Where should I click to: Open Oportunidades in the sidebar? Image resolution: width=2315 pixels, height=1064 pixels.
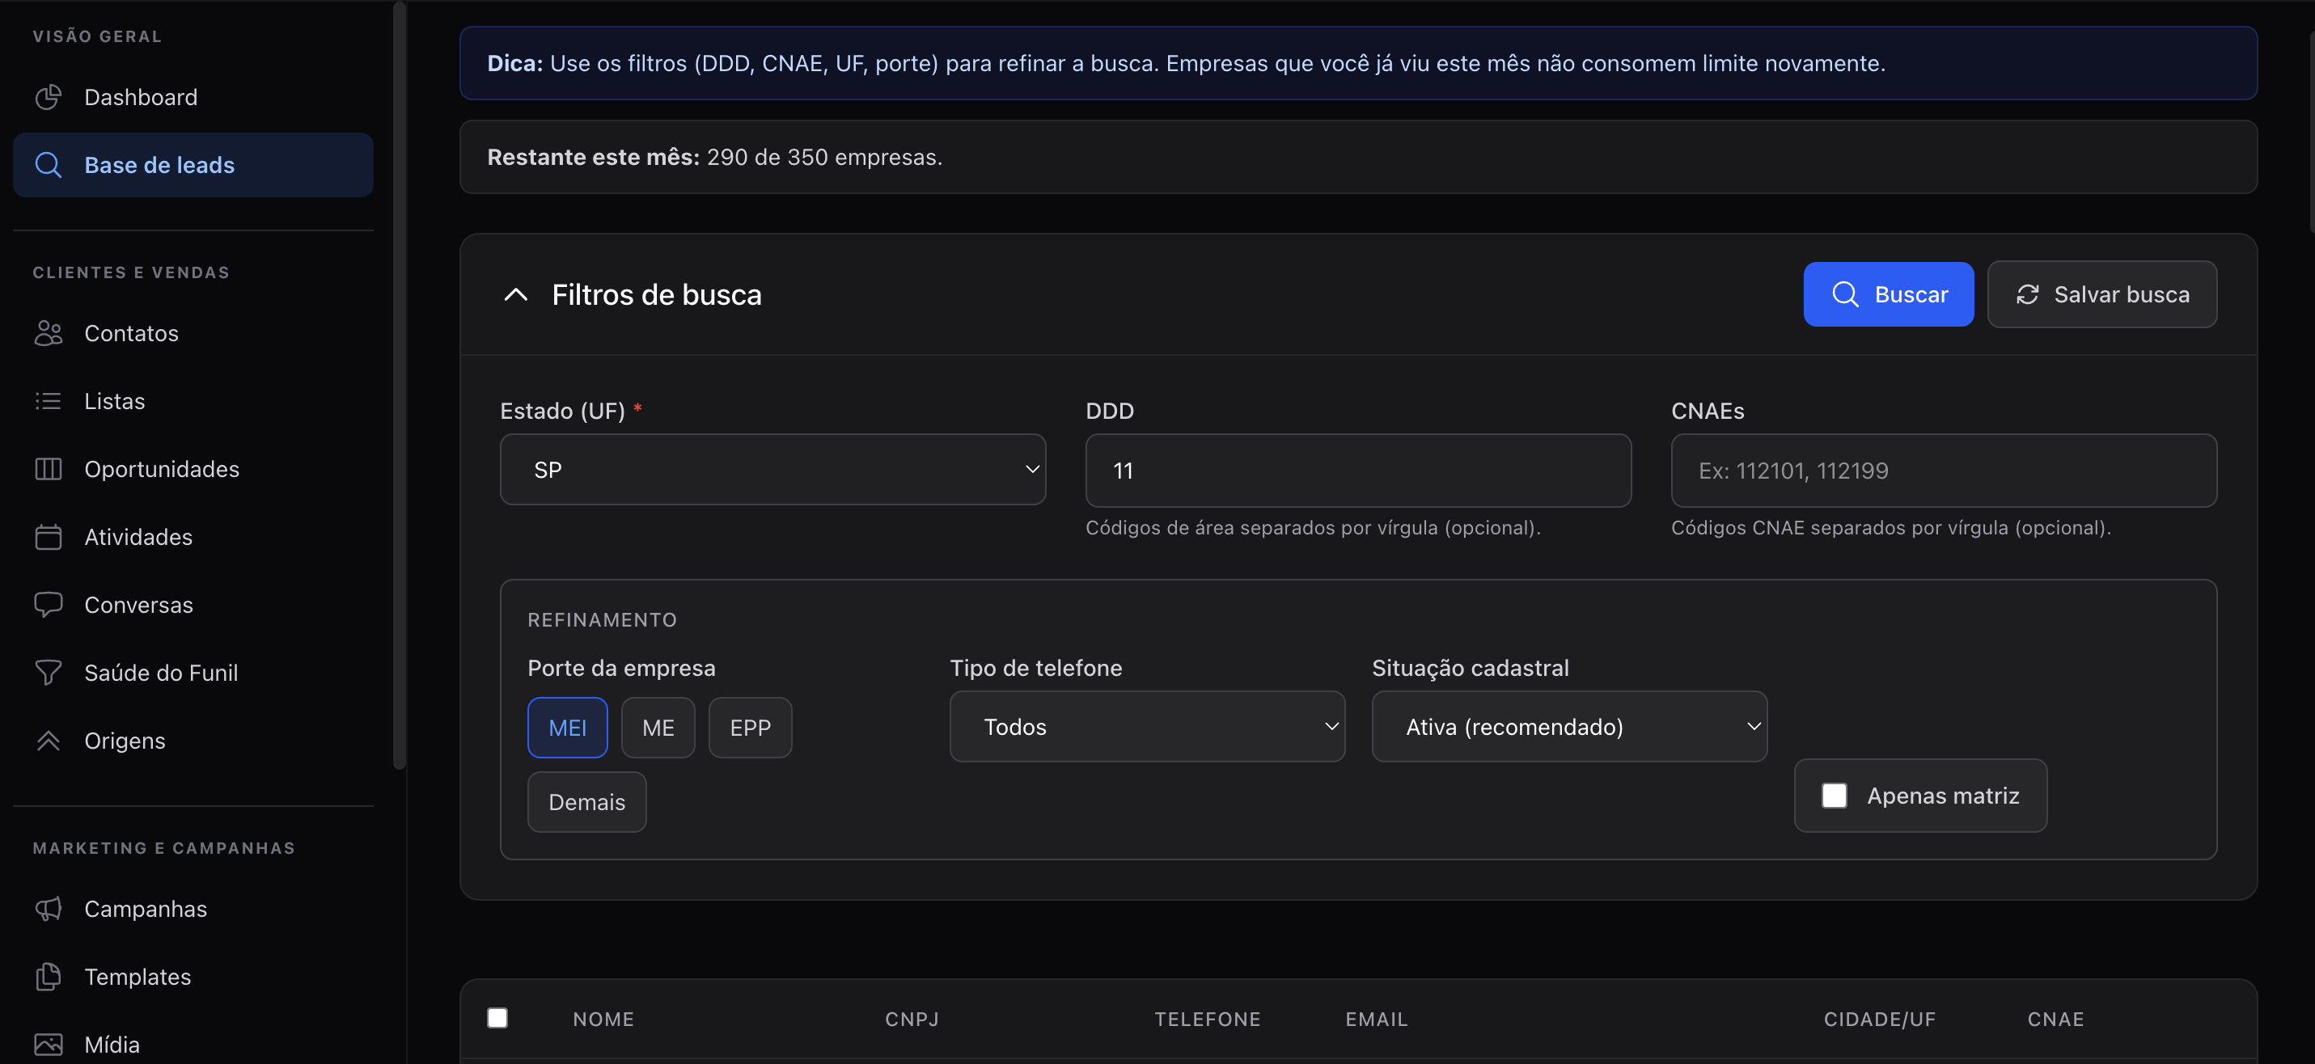(193, 469)
